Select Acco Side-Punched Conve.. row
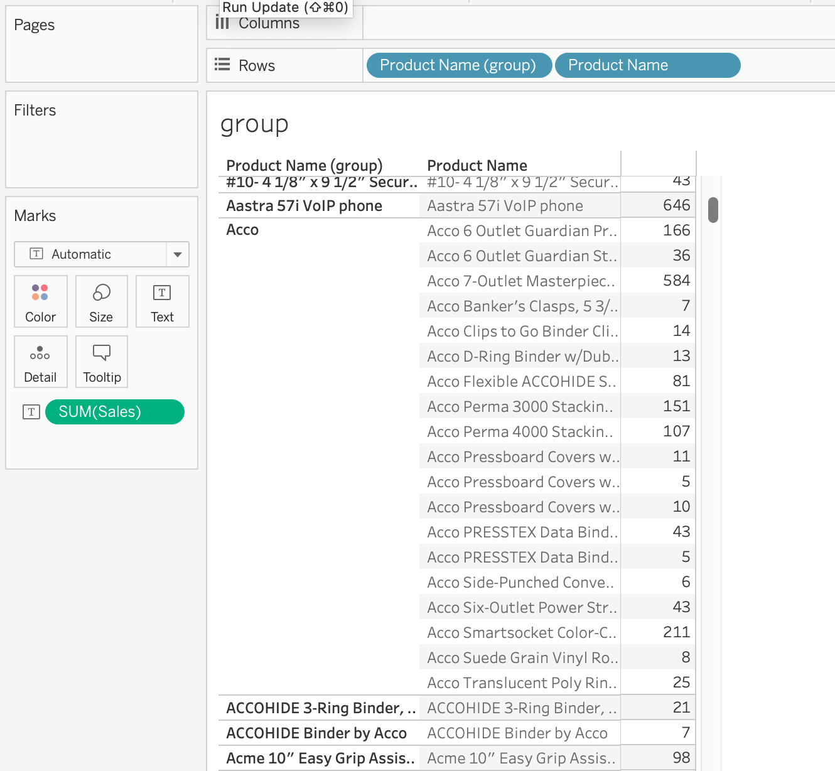The height and width of the screenshot is (771, 835). [x=520, y=583]
